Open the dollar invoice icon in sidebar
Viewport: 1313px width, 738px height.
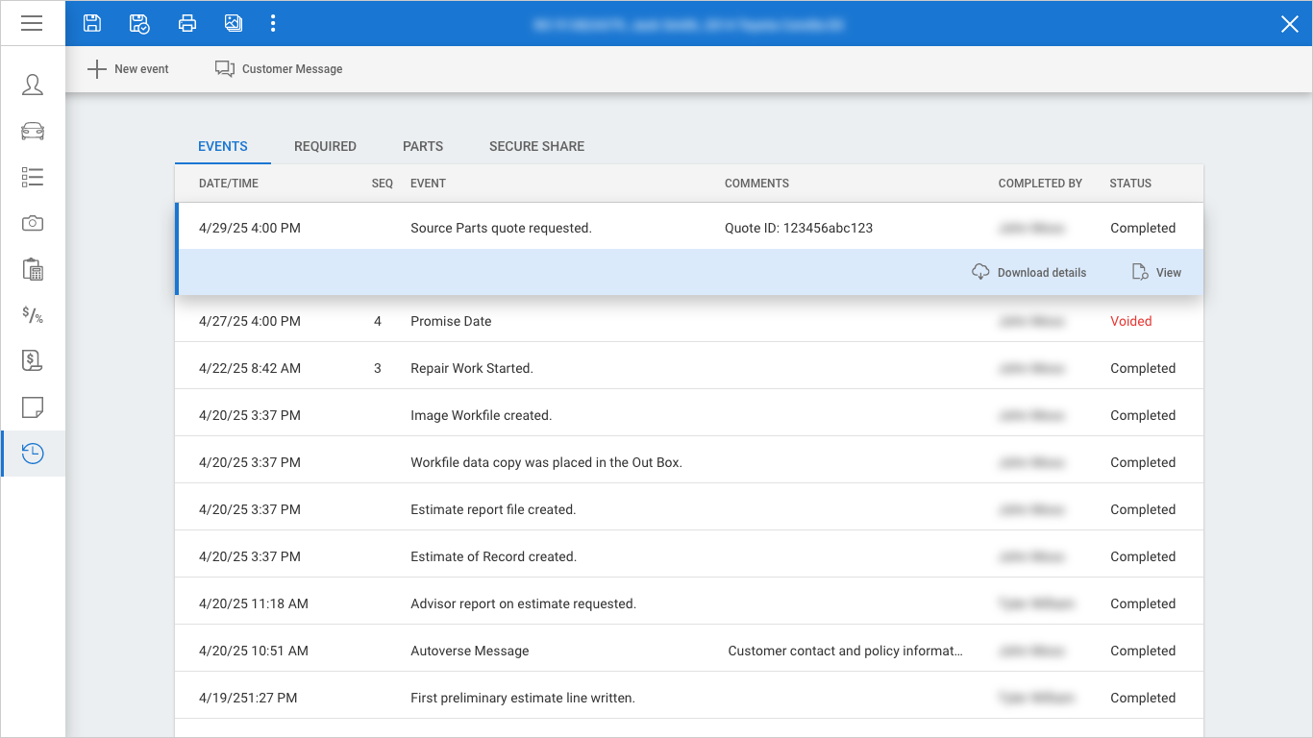tap(33, 360)
